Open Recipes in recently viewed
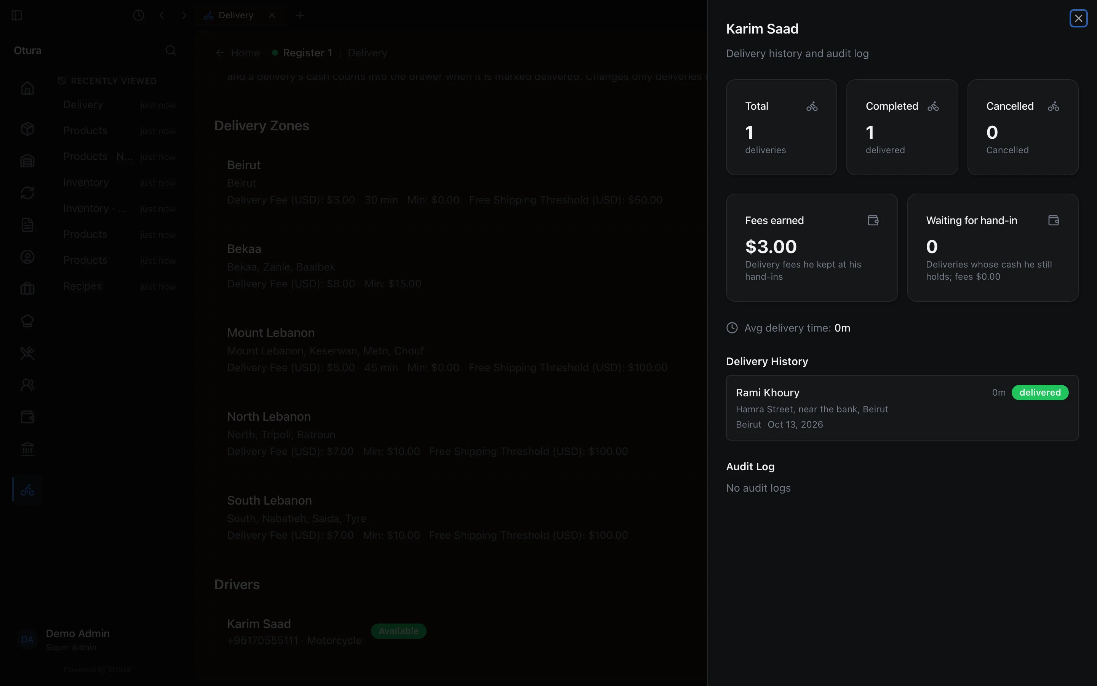This screenshot has width=1097, height=686. (119, 286)
